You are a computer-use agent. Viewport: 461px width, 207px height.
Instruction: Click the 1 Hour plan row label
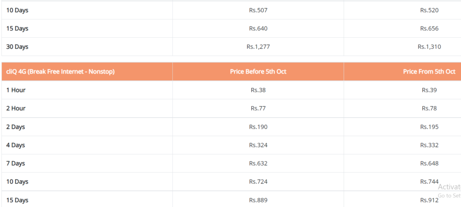(x=16, y=90)
